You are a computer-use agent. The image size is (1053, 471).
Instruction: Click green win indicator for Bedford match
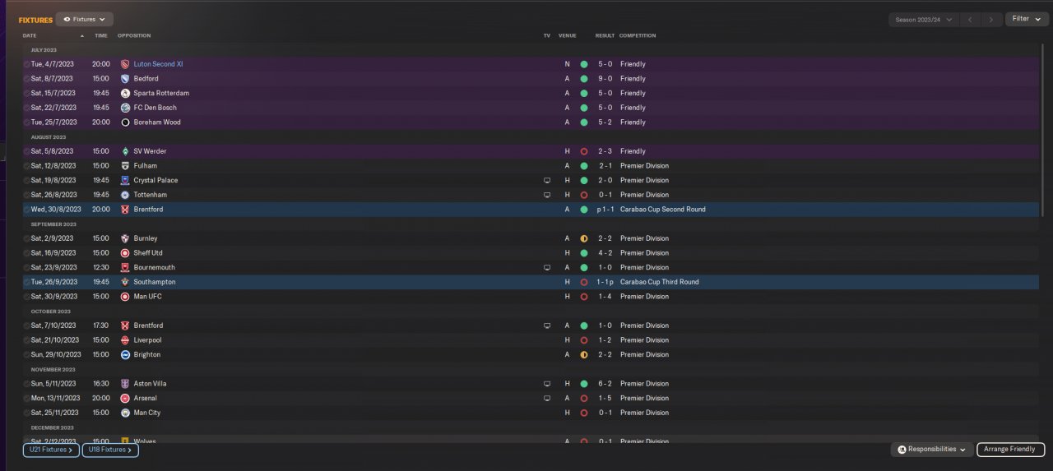click(583, 79)
